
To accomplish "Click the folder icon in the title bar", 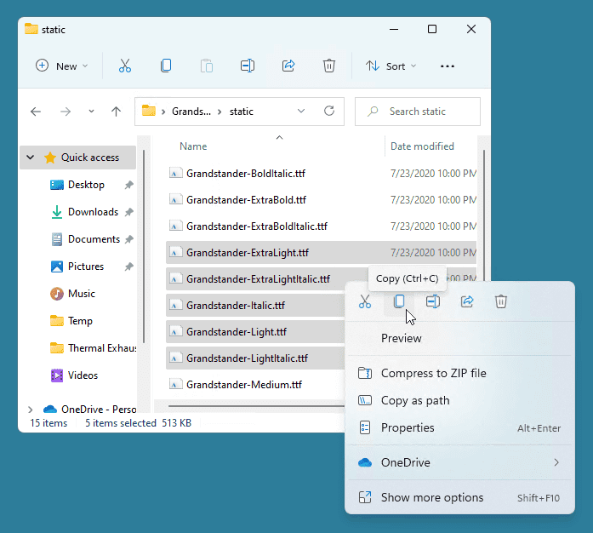I will tap(31, 29).
